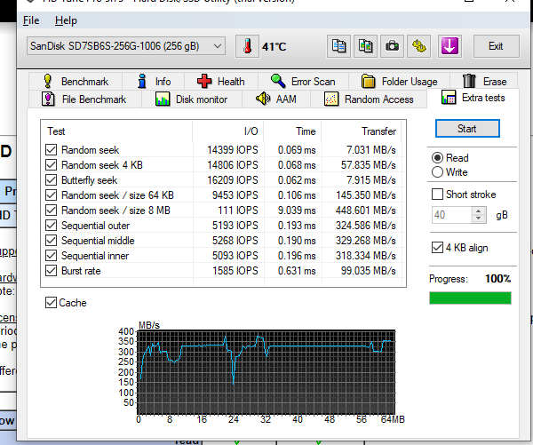Click the MB/s transfer rate graph
The image size is (533, 445).
pyautogui.click(x=266, y=372)
